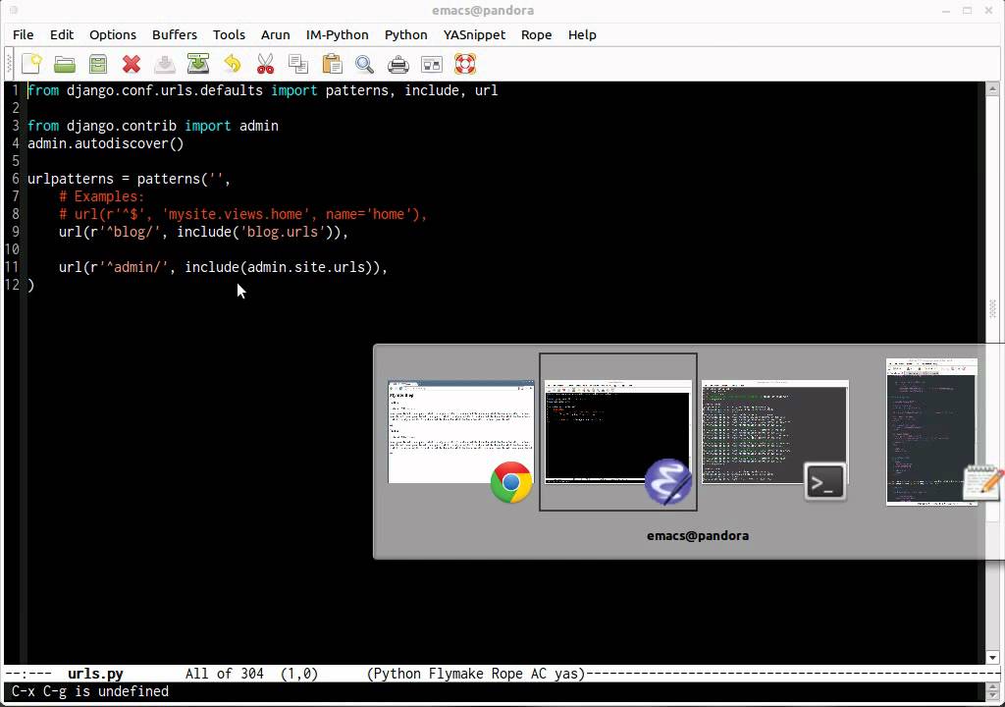Viewport: 1005px width, 707px height.
Task: Close buffer with the red X icon
Action: click(x=132, y=64)
